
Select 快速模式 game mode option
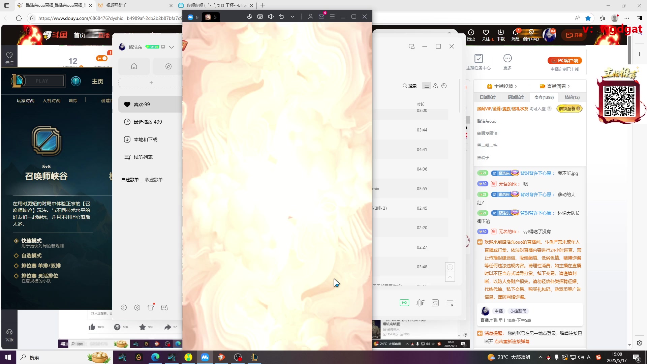point(32,241)
